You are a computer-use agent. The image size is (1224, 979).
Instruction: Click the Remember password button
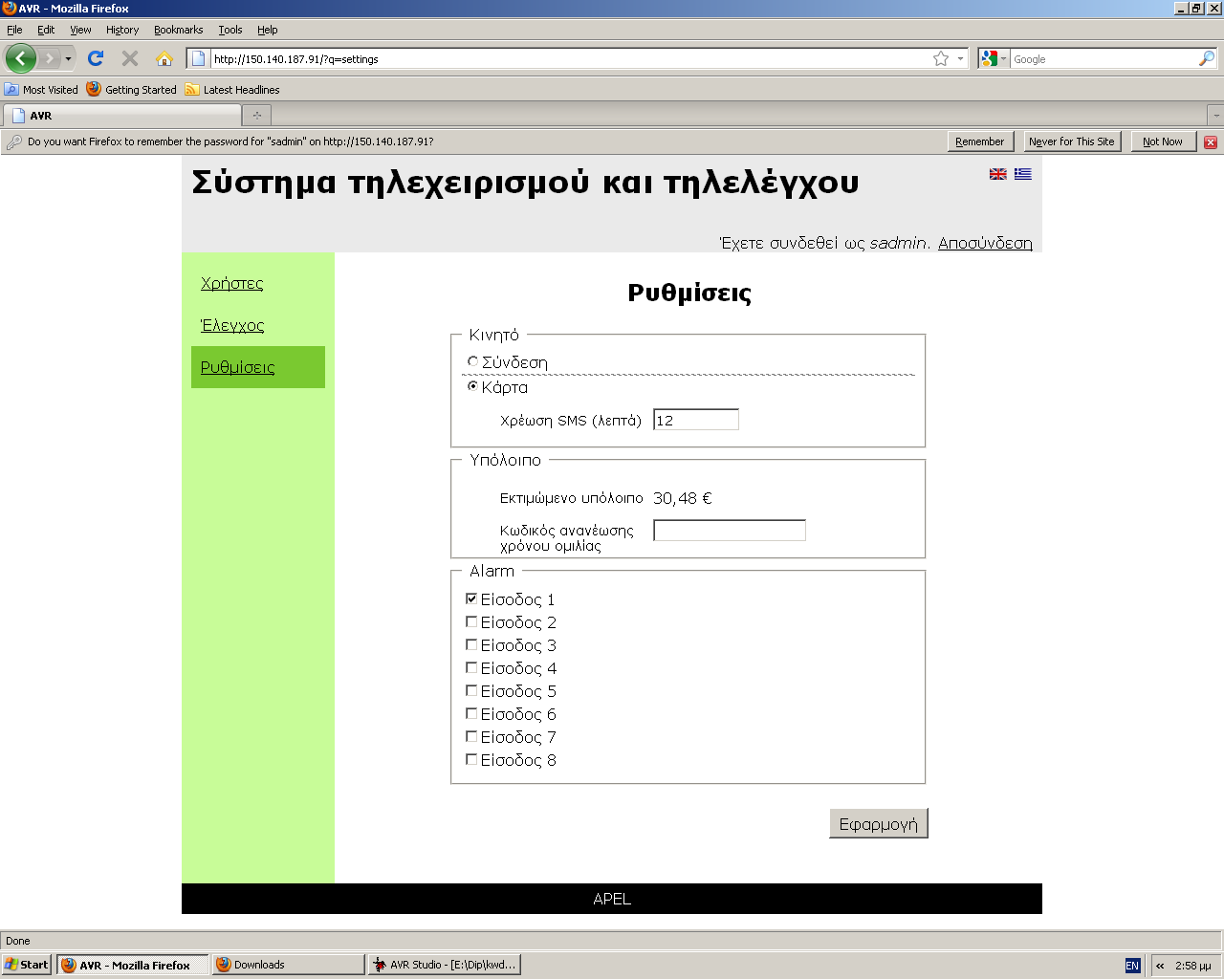(979, 141)
